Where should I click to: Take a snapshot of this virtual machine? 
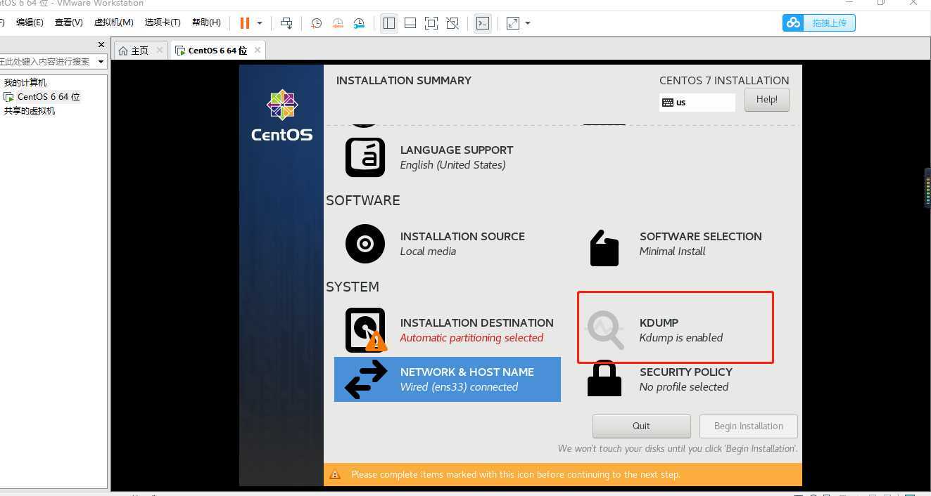tap(317, 23)
